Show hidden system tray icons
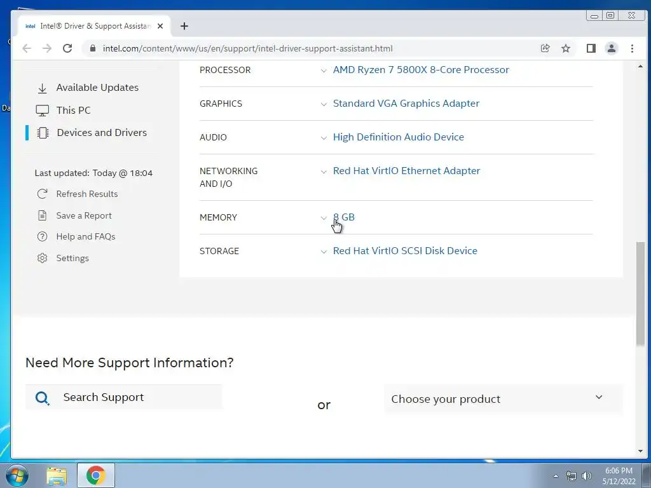Screen dimensions: 651x488 click(556, 476)
